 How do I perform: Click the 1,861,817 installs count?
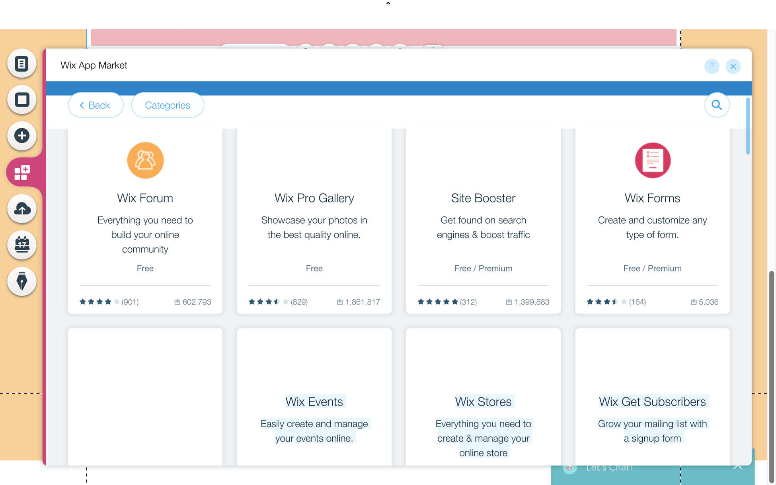(x=358, y=302)
